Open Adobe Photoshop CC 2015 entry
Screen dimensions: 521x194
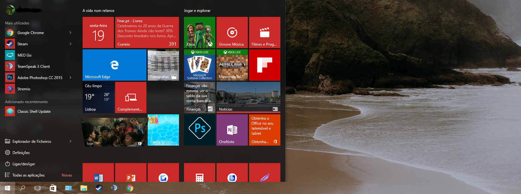pos(38,78)
